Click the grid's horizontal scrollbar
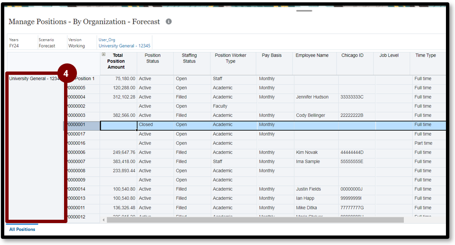This screenshot has height=245, width=455. [x=255, y=220]
